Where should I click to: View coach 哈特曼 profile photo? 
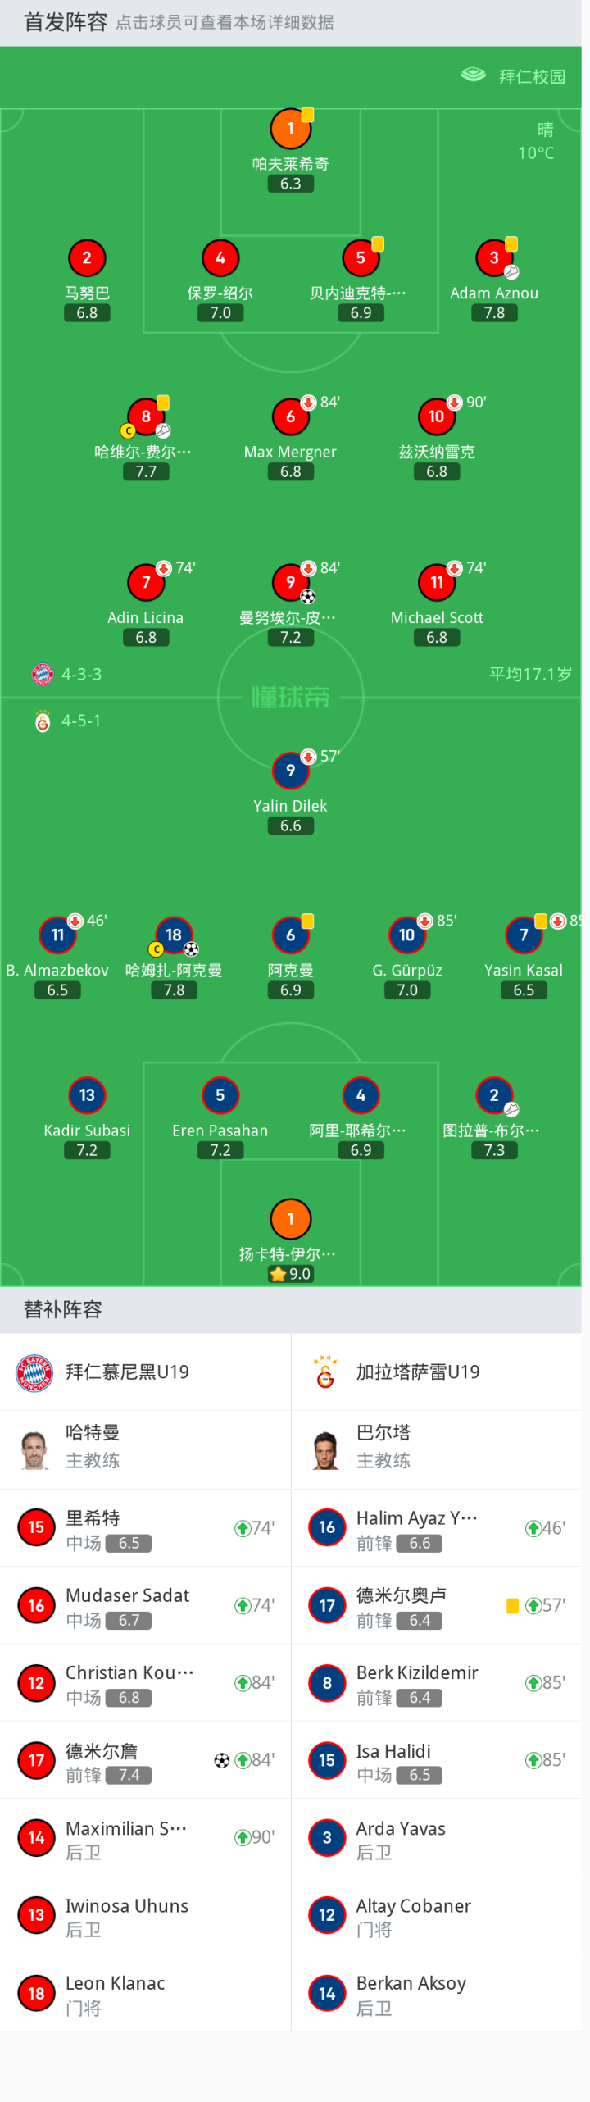[x=34, y=1451]
